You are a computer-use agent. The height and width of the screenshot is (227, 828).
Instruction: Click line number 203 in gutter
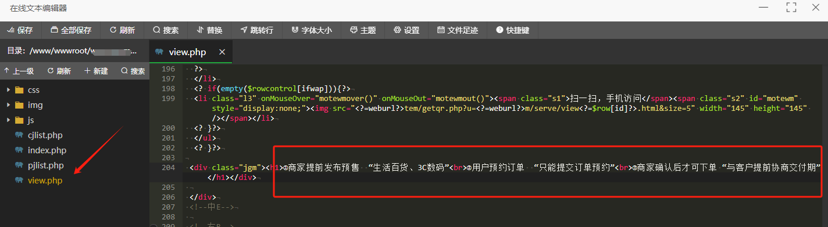168,158
